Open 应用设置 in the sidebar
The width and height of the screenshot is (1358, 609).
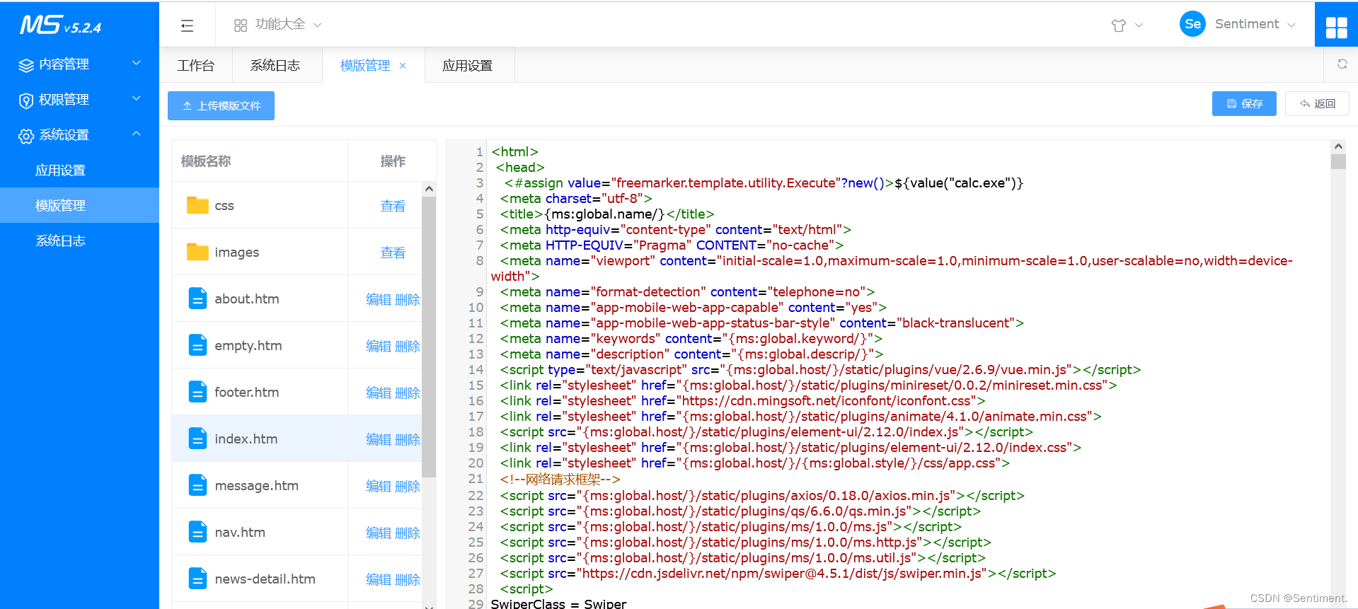(79, 170)
